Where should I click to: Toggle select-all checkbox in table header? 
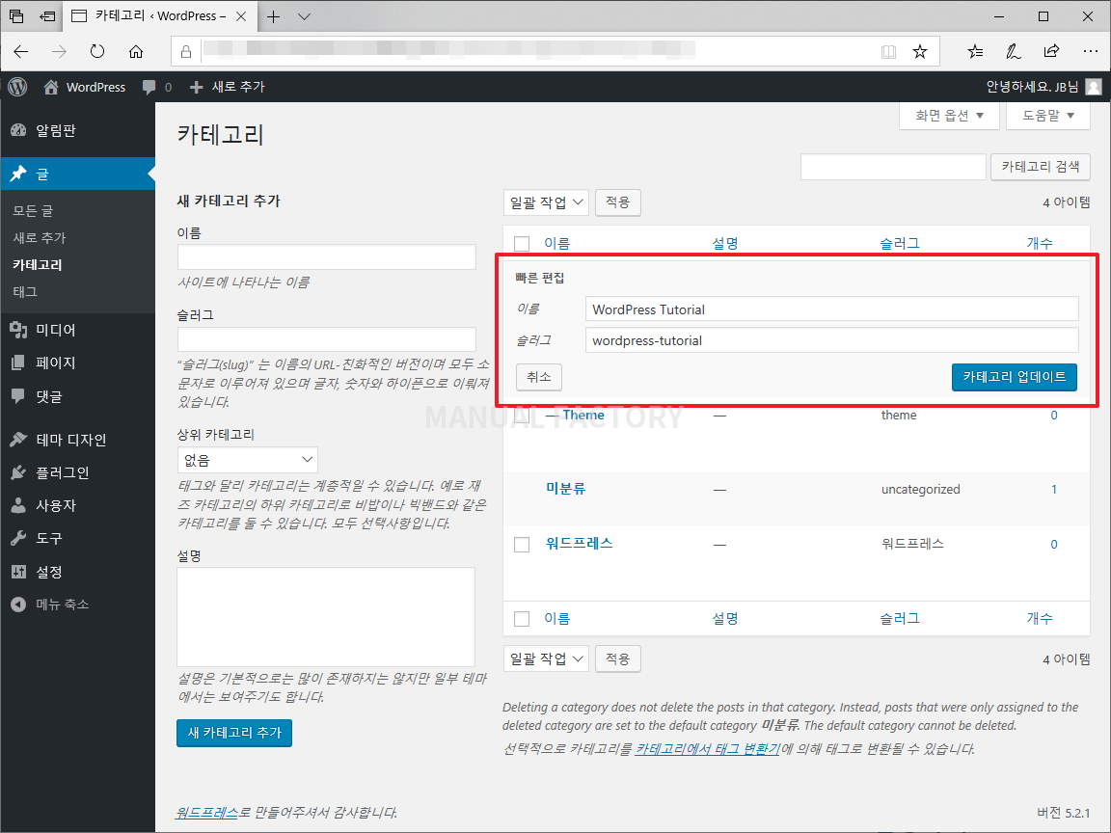(522, 244)
